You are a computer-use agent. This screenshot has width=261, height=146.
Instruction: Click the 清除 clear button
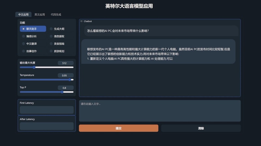201,128
